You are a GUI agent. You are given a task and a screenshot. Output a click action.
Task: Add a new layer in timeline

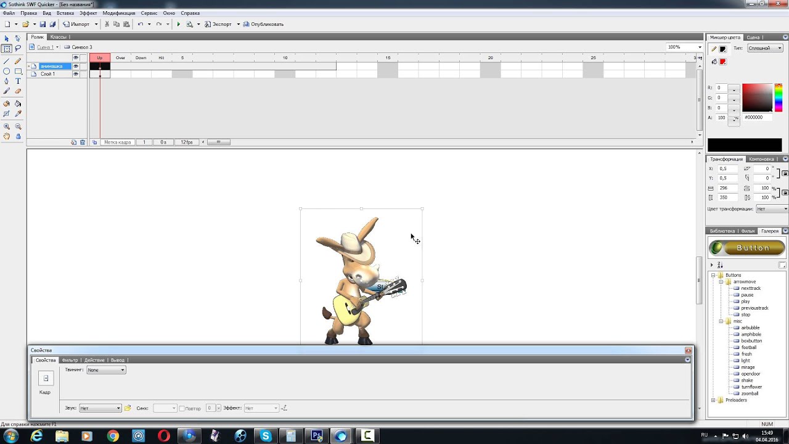(73, 142)
